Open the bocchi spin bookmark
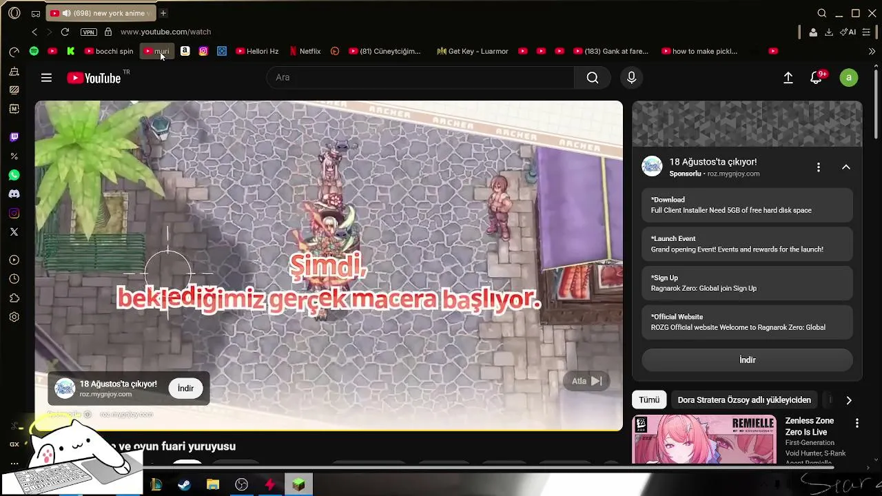 (x=109, y=51)
